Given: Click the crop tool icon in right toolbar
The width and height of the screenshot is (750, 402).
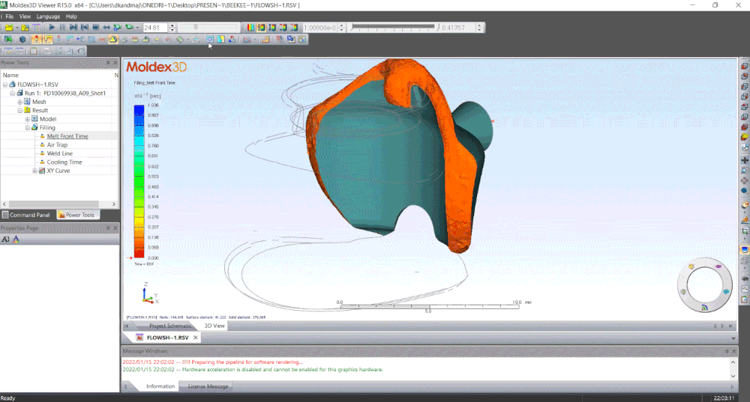Looking at the screenshot, I should (745, 231).
